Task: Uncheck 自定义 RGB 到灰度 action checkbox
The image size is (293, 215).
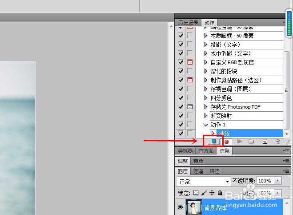Action: tap(181, 62)
